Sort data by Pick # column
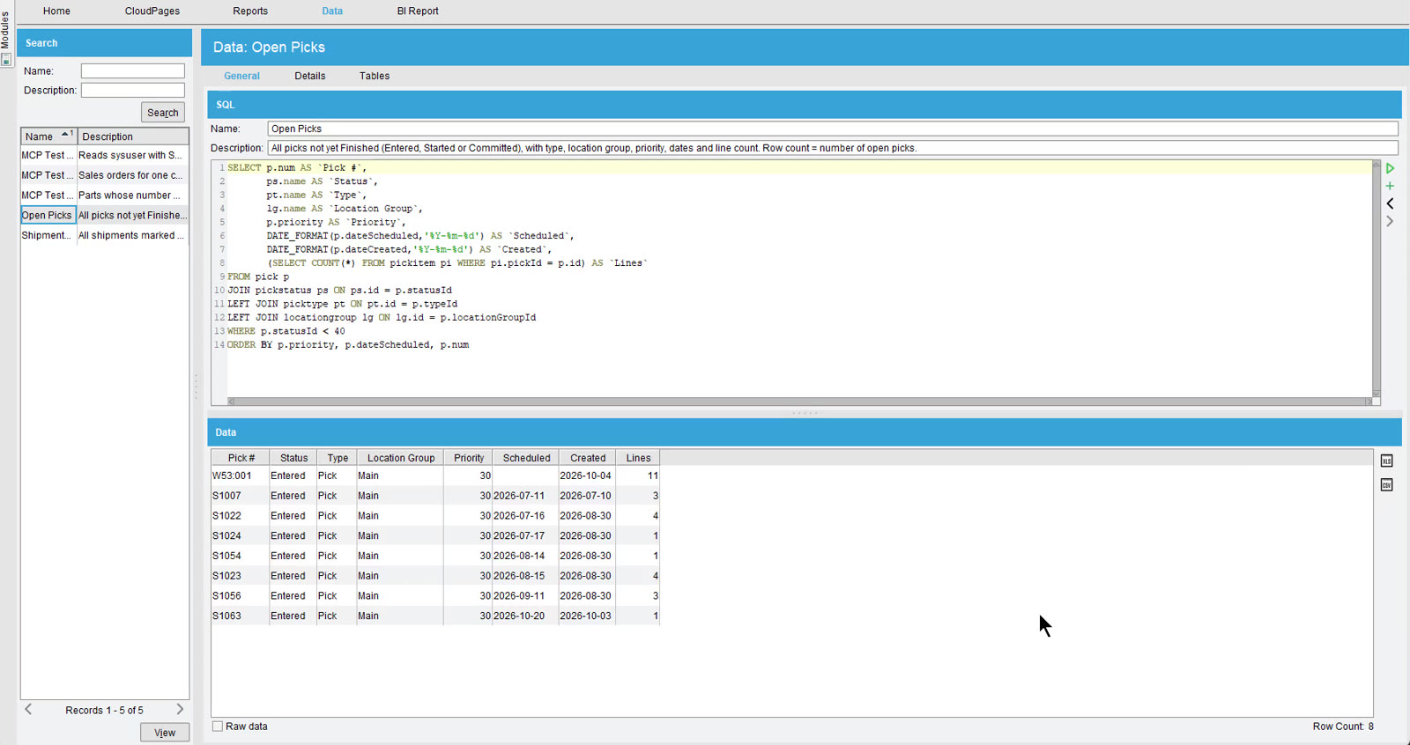 click(241, 458)
